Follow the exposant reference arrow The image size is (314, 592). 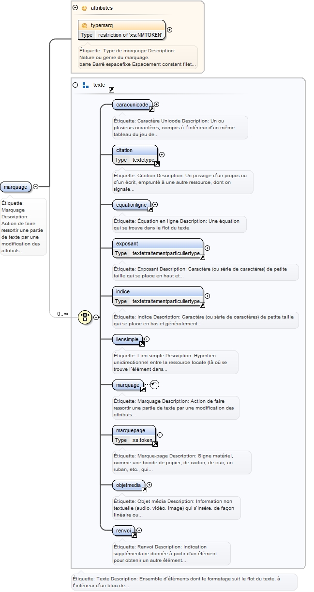[202, 258]
